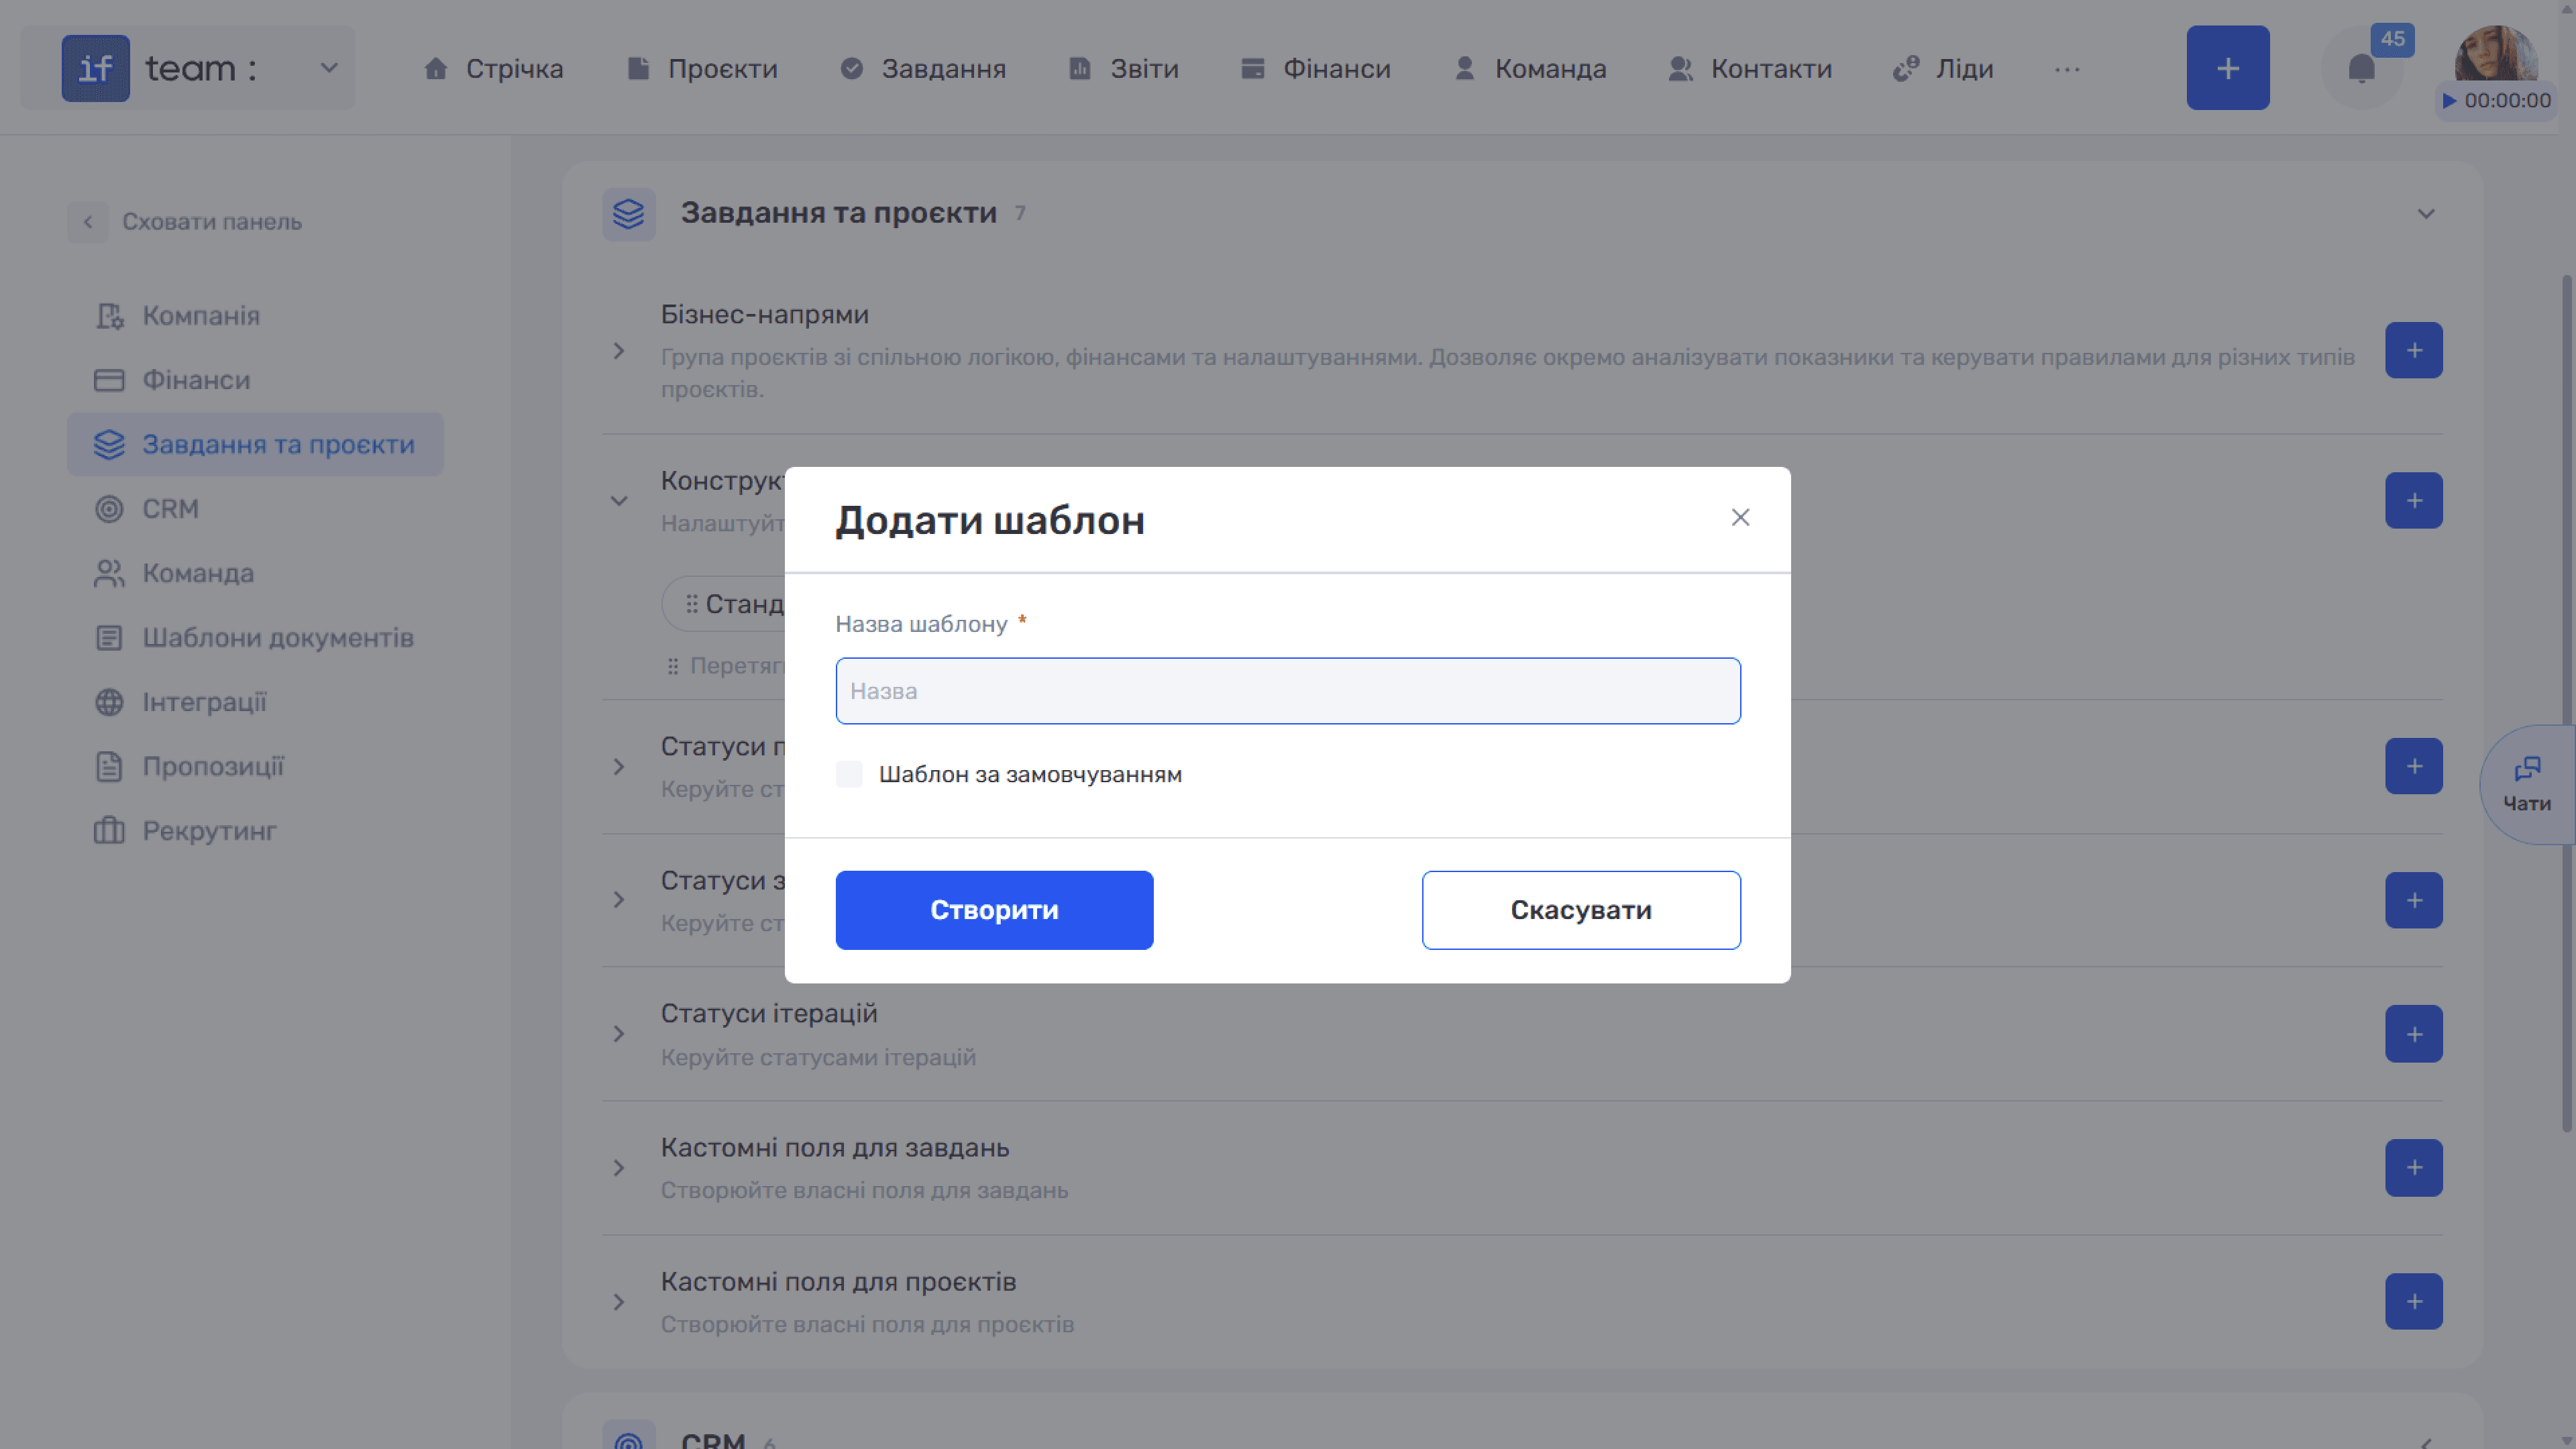Open notifications bell with 45 badge

coord(2361,68)
